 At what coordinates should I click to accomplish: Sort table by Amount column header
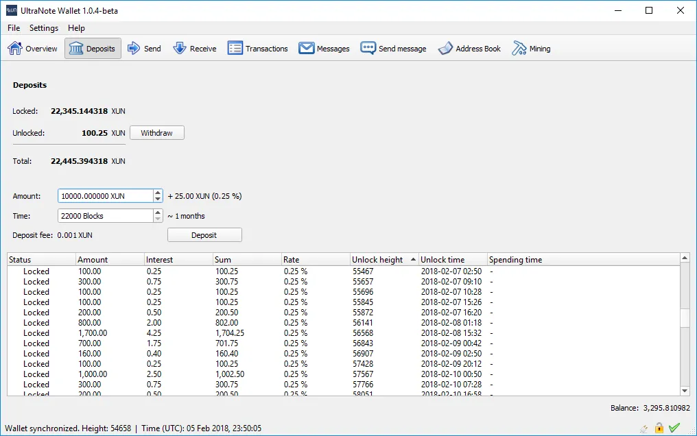coord(110,260)
